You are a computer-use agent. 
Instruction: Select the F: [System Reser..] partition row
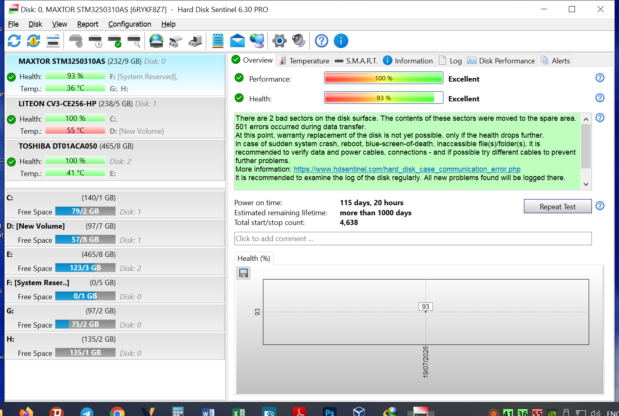click(x=115, y=290)
